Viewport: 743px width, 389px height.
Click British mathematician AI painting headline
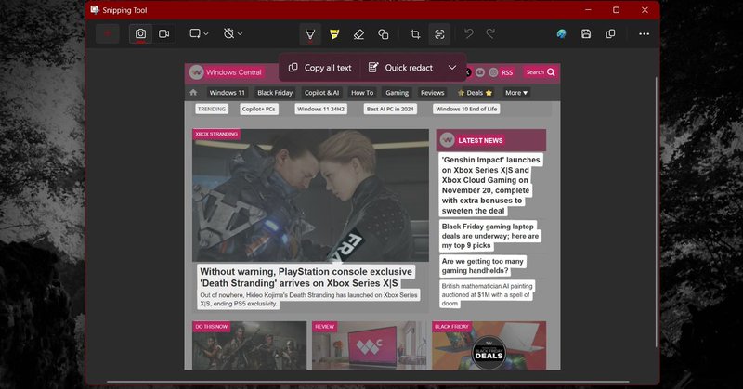click(x=487, y=294)
